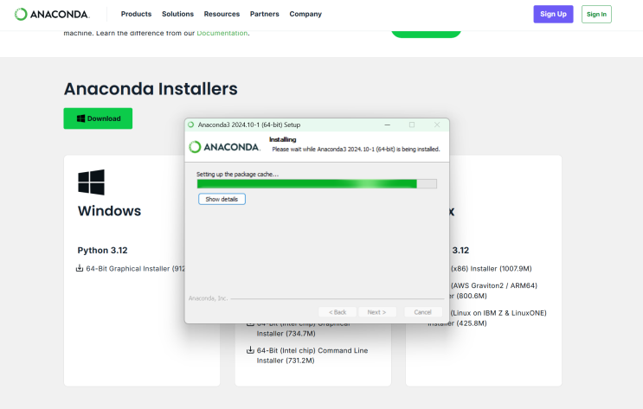643x409 pixels.
Task: Click Cancel in the setup dialog
Action: tap(423, 312)
